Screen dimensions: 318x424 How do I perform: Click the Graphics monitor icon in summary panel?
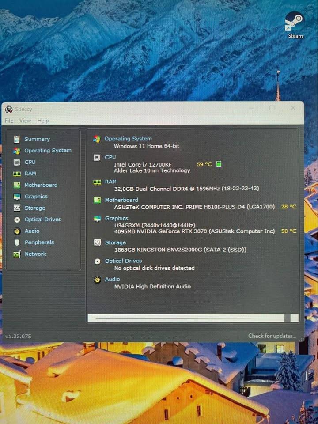(97, 219)
